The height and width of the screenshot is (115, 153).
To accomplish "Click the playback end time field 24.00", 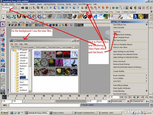I will pos(92,101).
